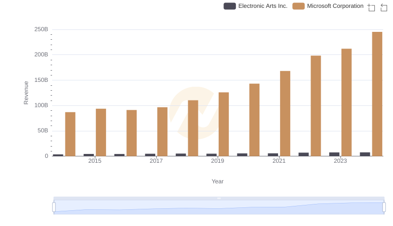This screenshot has height=226, width=393.
Task: Click the Microsoft bar for 2023
Action: point(346,102)
